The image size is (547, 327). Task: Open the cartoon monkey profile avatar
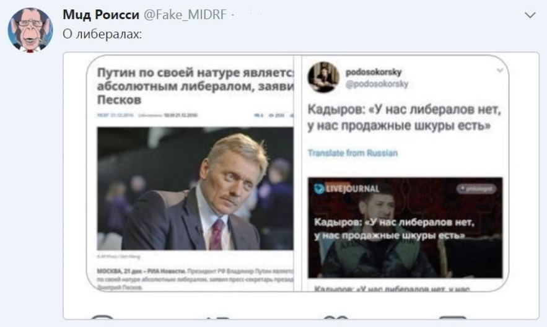[30, 30]
